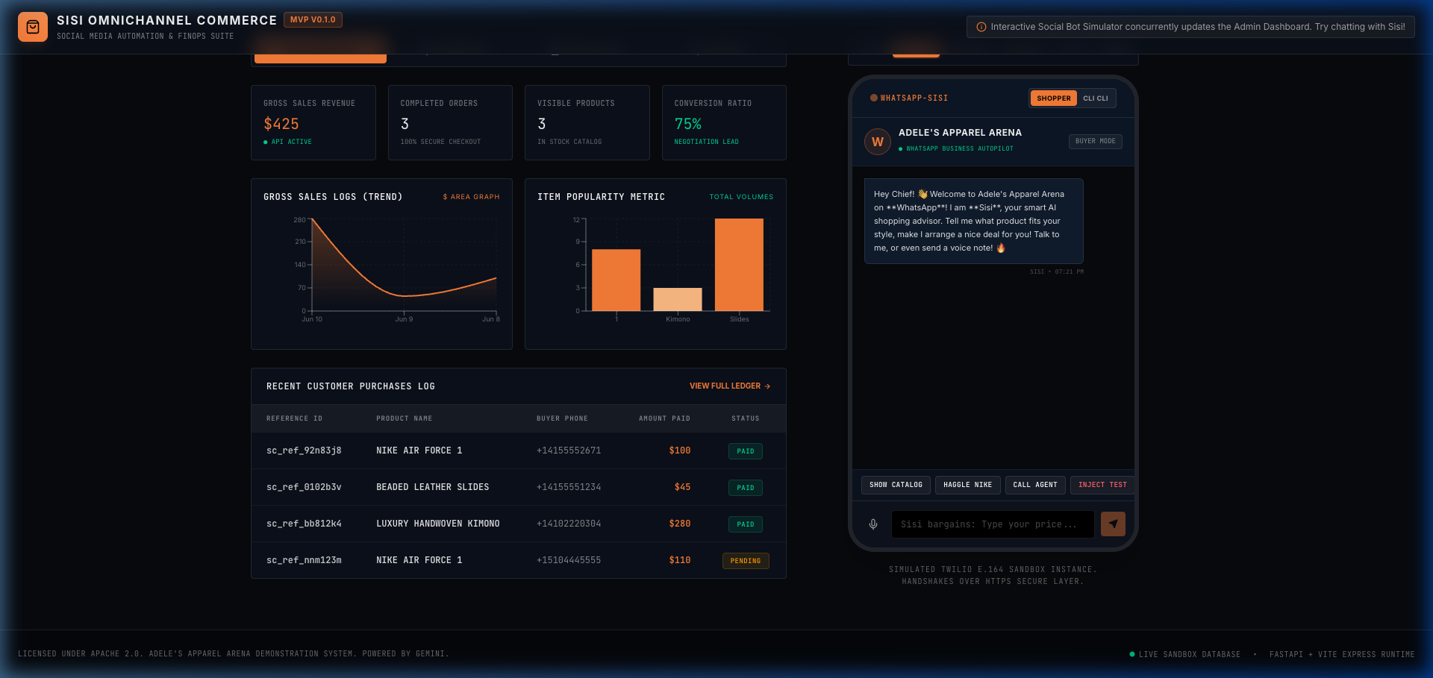Click PAID status for the $280 order
This screenshot has height=678, width=1433.
click(746, 524)
